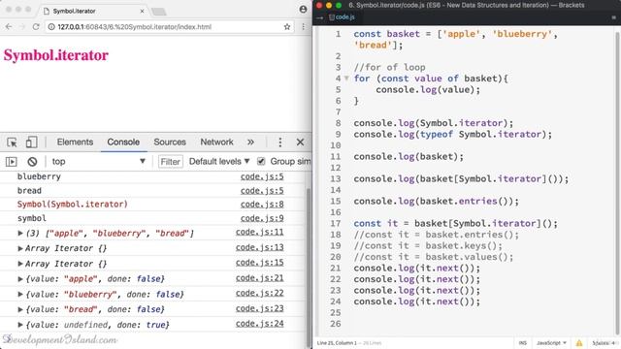Open the code.js:22 source link
Image resolution: width=621 pixels, height=349 pixels.
coord(259,293)
